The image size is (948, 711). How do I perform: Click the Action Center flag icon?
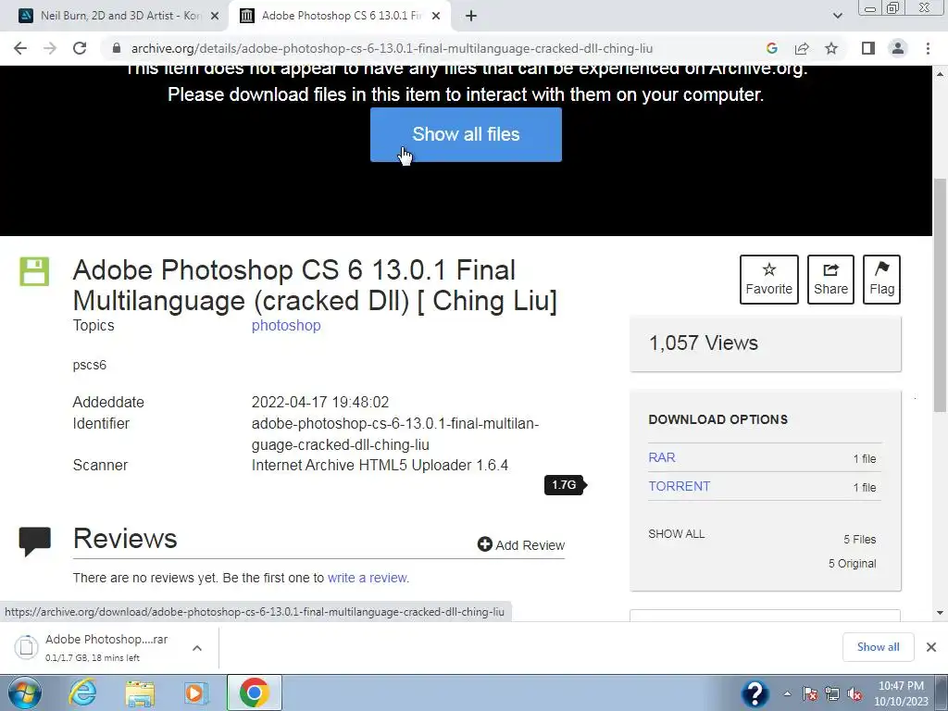(x=810, y=693)
